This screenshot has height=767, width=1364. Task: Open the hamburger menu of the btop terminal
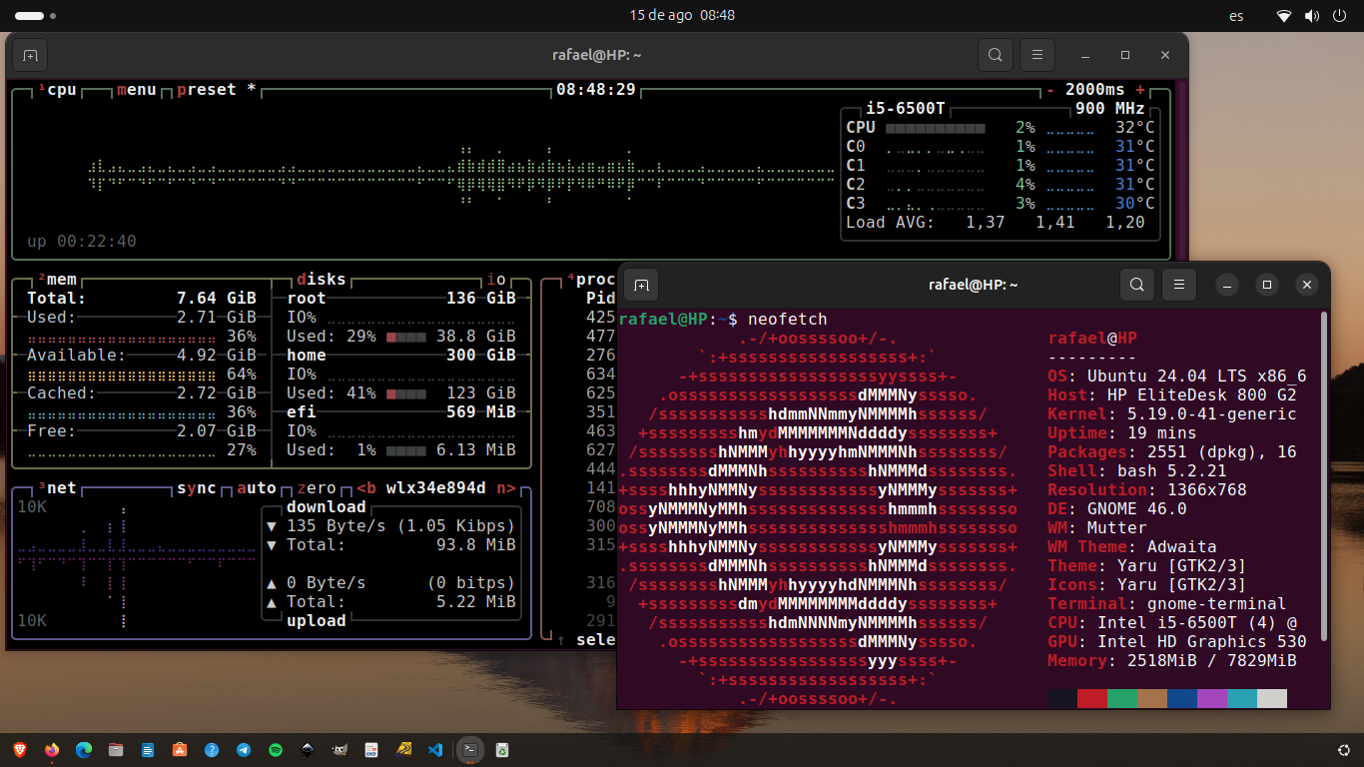tap(1037, 55)
